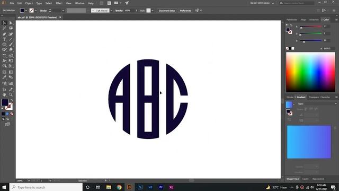The width and height of the screenshot is (339, 191).
Task: Select the Eraser tool
Action: [11, 49]
